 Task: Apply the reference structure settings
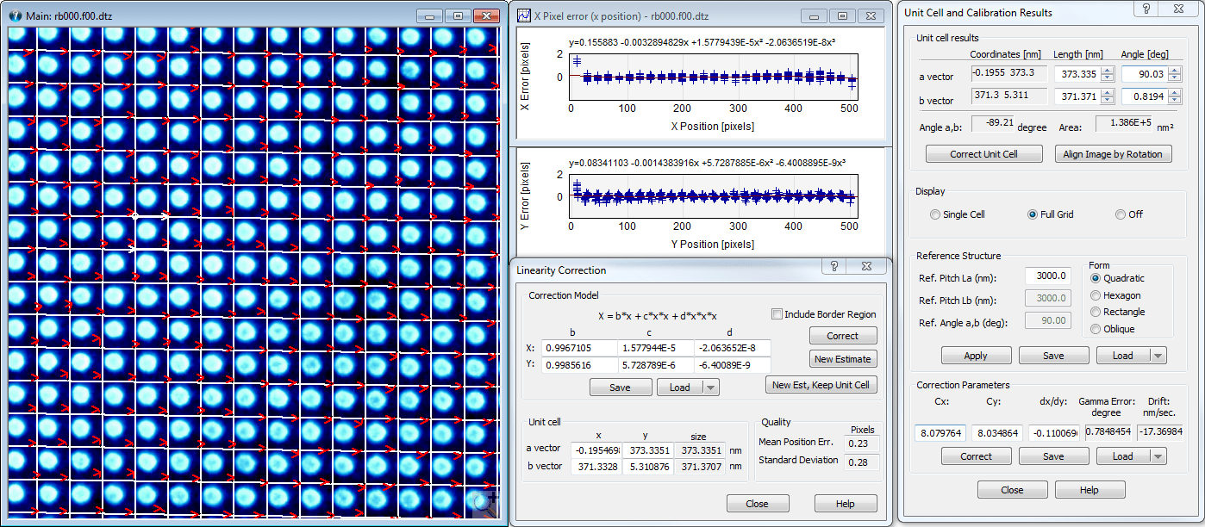[976, 355]
